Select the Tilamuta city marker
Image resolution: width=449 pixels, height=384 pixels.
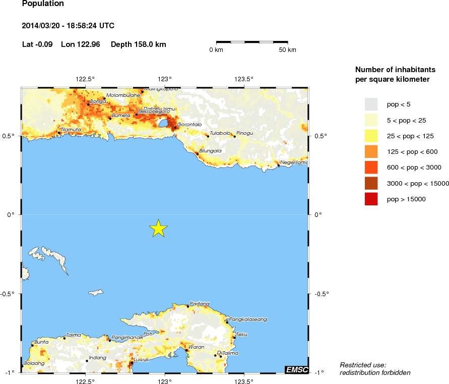tap(59, 133)
